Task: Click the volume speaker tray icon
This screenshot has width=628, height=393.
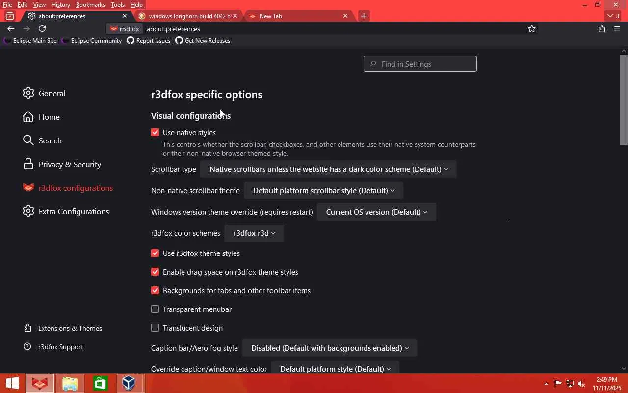Action: [582, 384]
